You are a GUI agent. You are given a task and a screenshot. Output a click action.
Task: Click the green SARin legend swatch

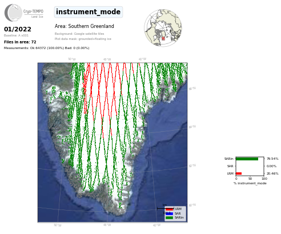169,217
